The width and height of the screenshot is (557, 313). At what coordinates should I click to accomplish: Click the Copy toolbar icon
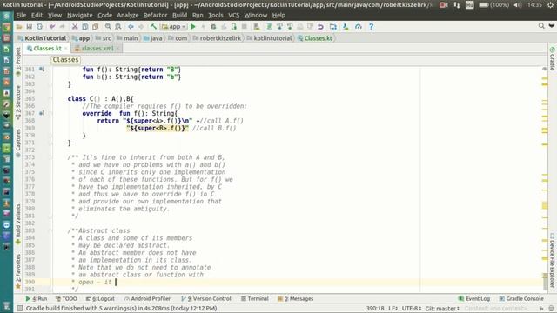pos(85,27)
